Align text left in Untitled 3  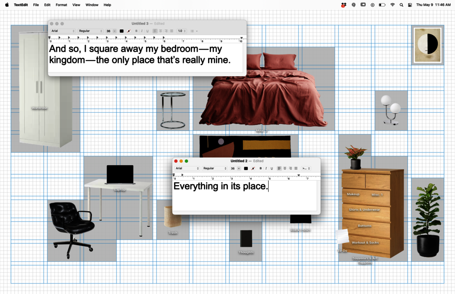point(155,31)
